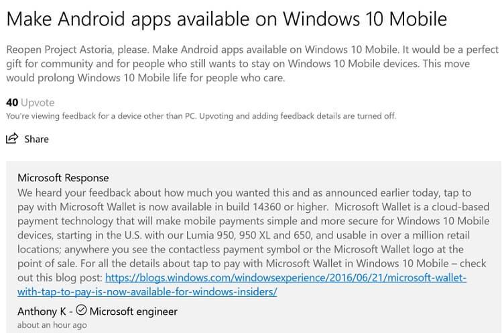Open the blogs.windows.com windowsexperience link
The width and height of the screenshot is (502, 333).
[286, 277]
